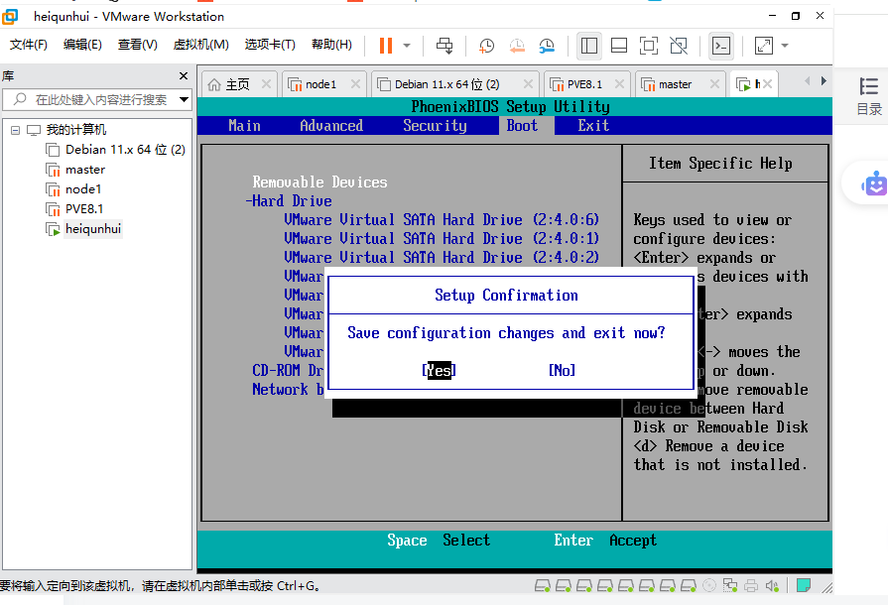
Task: Close the PVE8.1 tab
Action: [x=619, y=84]
